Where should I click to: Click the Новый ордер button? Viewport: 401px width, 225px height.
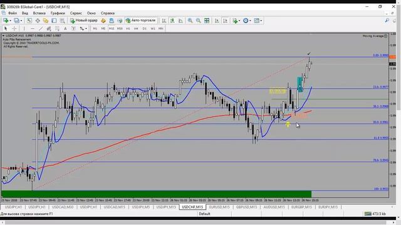click(x=84, y=21)
